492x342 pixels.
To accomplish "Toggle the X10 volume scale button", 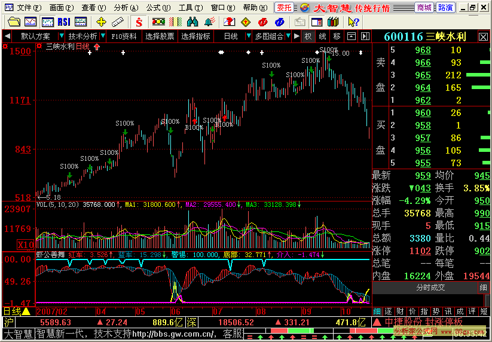I will pos(26,245).
